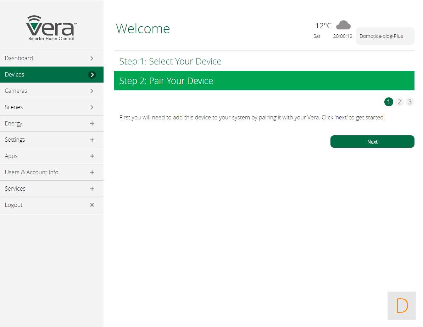The width and height of the screenshot is (423, 327).
Task: Jump to pairing step indicator 3
Action: (410, 102)
